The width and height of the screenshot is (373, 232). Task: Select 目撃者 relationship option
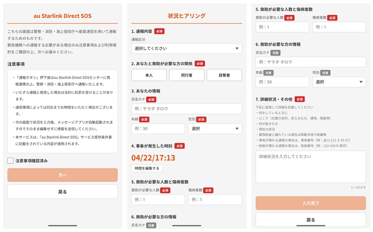tap(224, 75)
